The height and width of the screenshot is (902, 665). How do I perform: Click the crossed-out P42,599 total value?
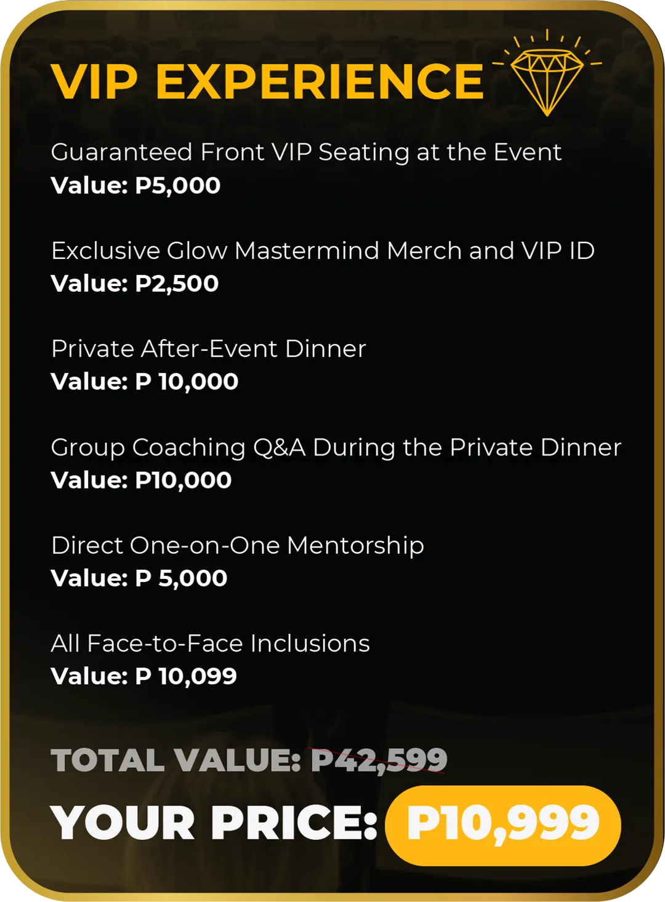[x=379, y=760]
